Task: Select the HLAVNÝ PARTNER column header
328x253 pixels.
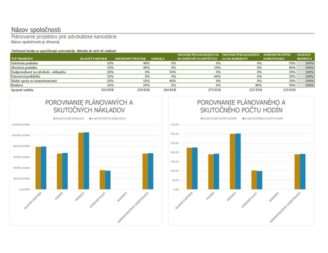Action: click(94, 59)
